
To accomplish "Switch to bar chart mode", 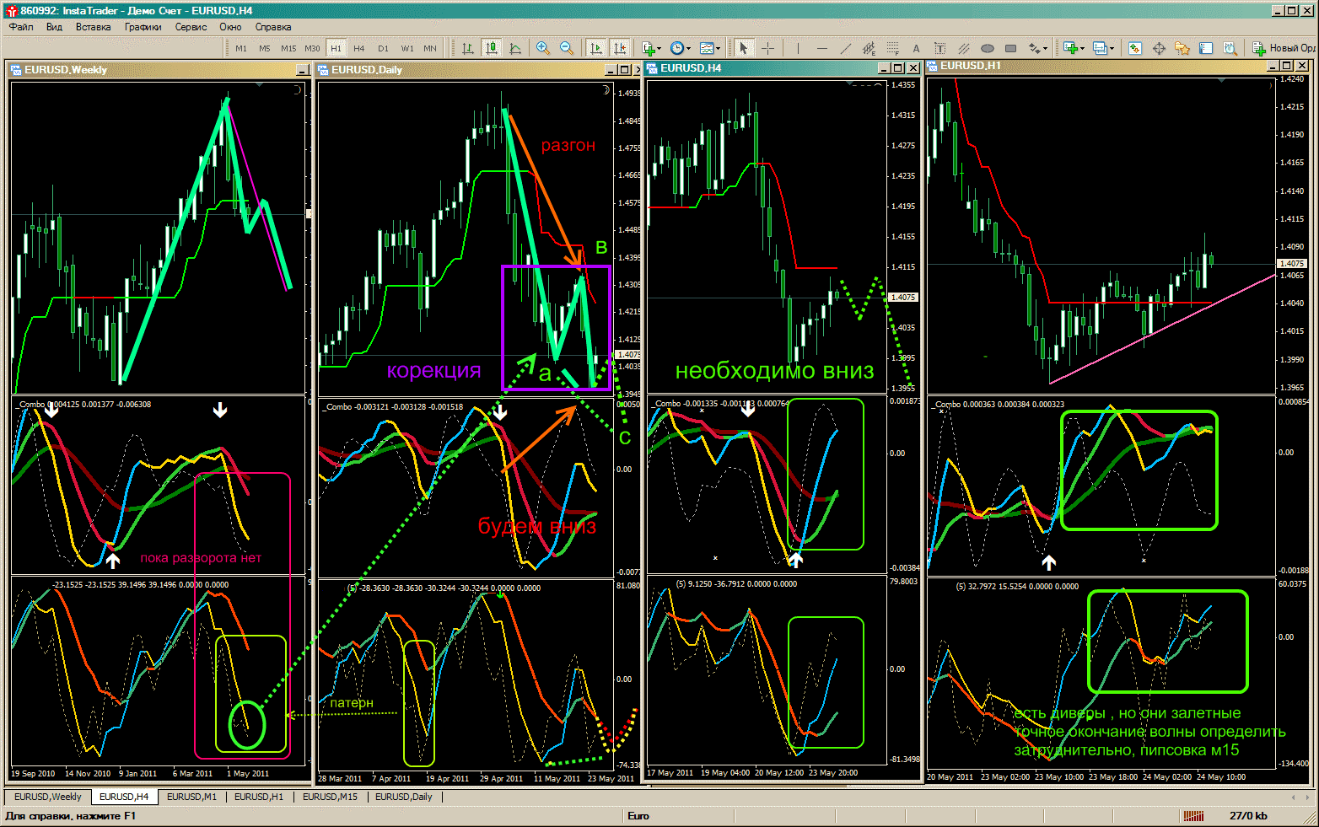I will click(x=467, y=48).
